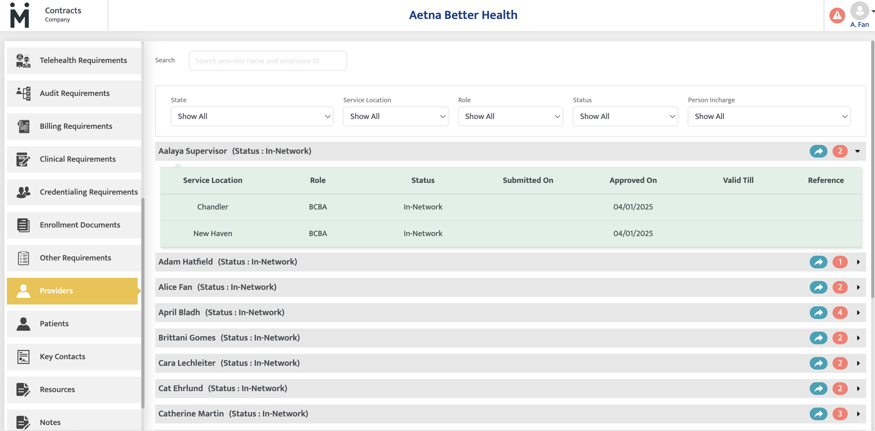The height and width of the screenshot is (431, 875).
Task: Click the Billing Requirements sidebar icon
Action: coord(23,127)
